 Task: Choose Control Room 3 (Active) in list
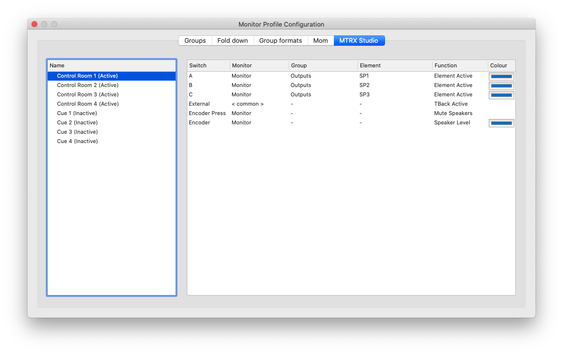point(111,94)
